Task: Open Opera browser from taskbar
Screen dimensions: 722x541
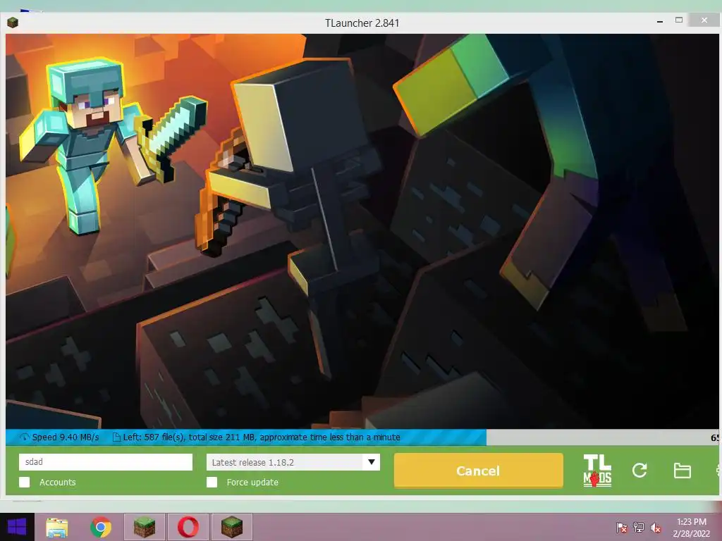Action: [188, 527]
